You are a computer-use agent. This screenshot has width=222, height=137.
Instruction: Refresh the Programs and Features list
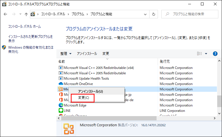coord(154,14)
